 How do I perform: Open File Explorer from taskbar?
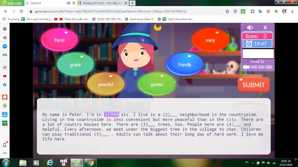(x=23, y=163)
